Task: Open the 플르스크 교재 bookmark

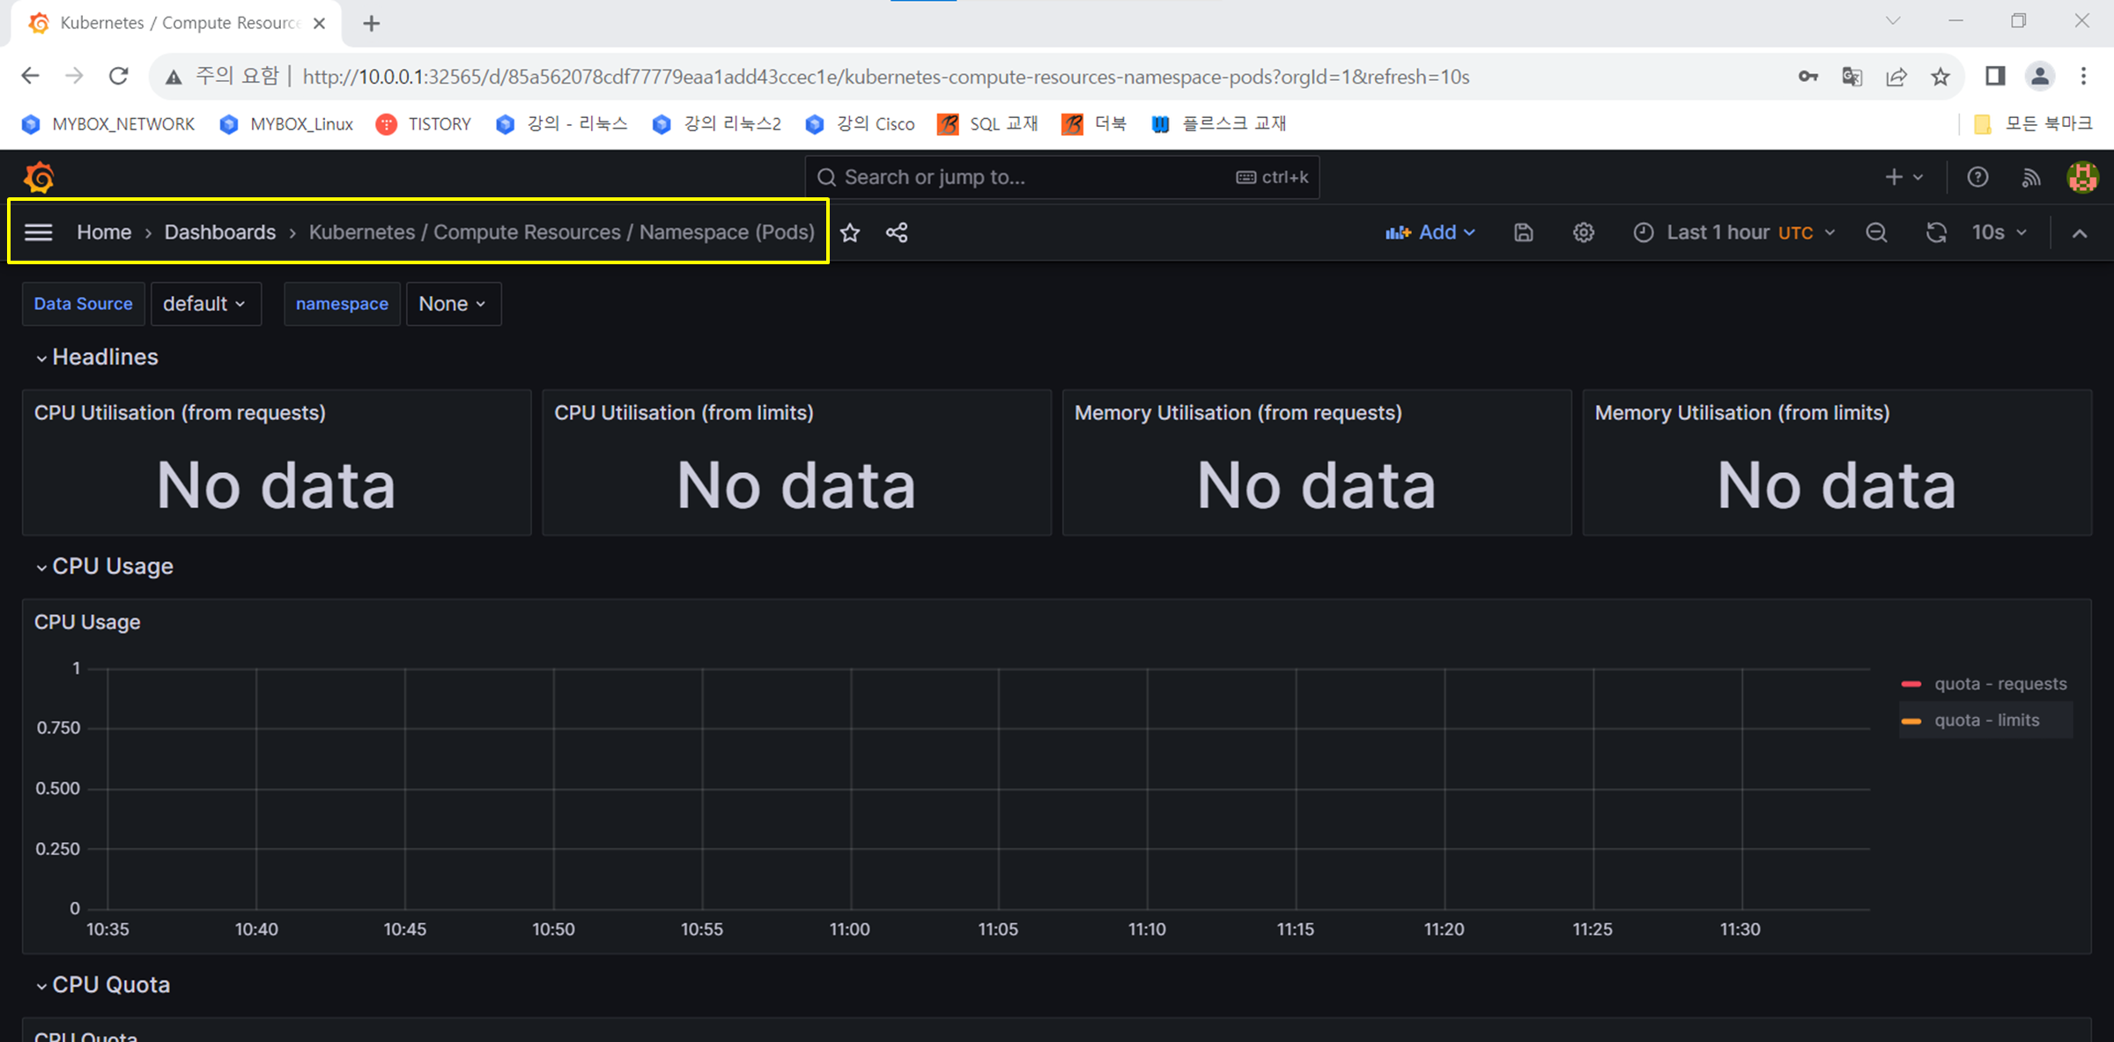Action: (1219, 124)
